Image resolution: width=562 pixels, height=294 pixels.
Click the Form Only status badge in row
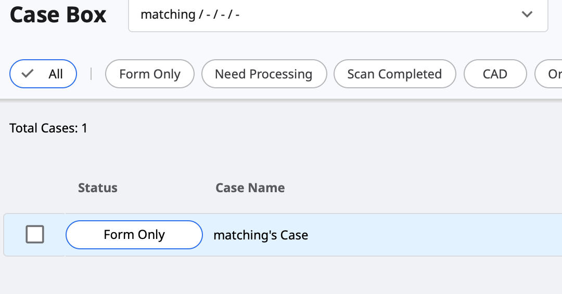134,235
